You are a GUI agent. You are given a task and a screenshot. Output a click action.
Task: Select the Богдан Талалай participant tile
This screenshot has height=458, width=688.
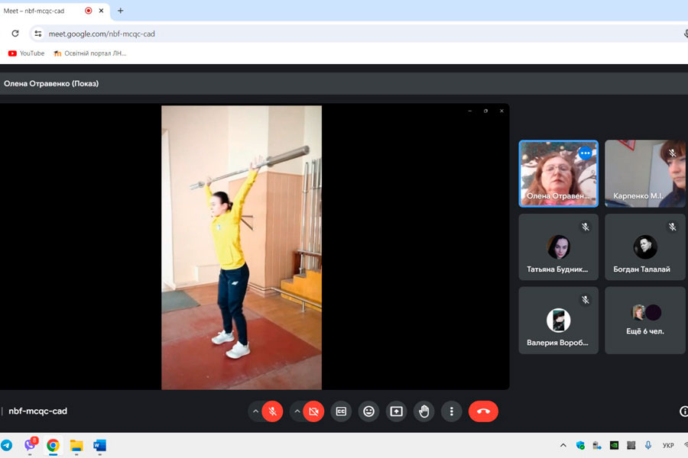[645, 247]
